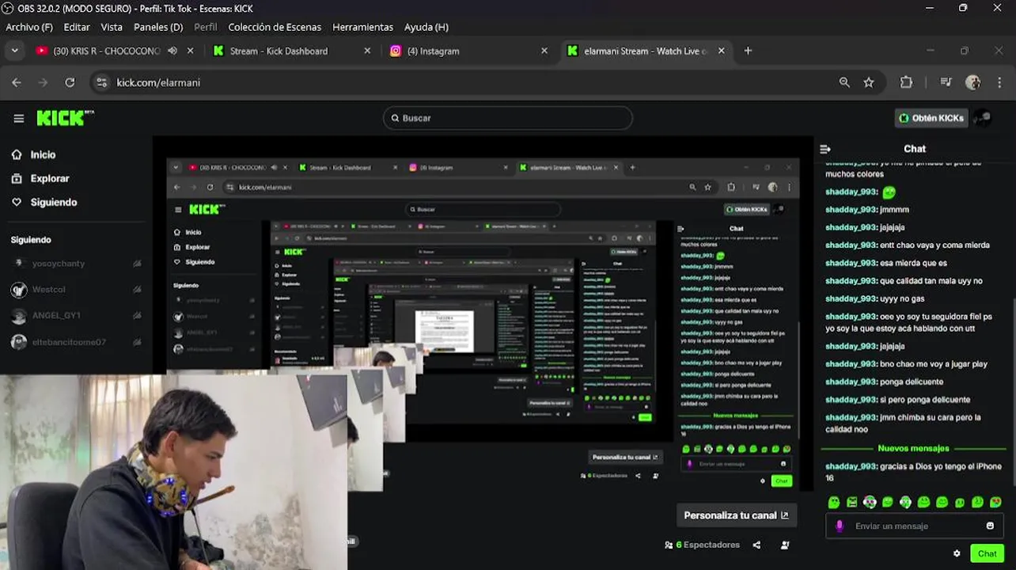Click Personaliza tu canal button

point(736,515)
